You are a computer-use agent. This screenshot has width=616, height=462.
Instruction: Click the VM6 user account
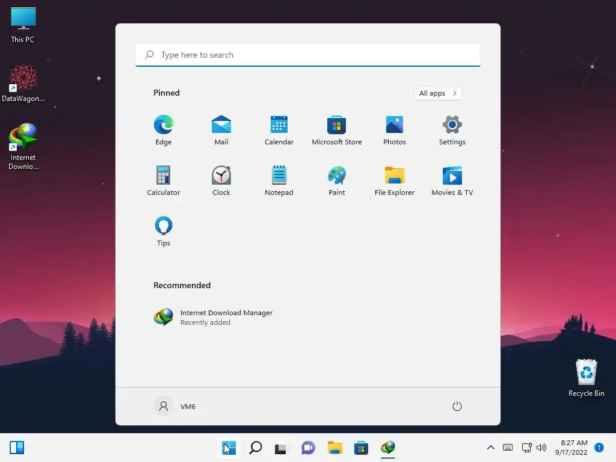pyautogui.click(x=174, y=406)
